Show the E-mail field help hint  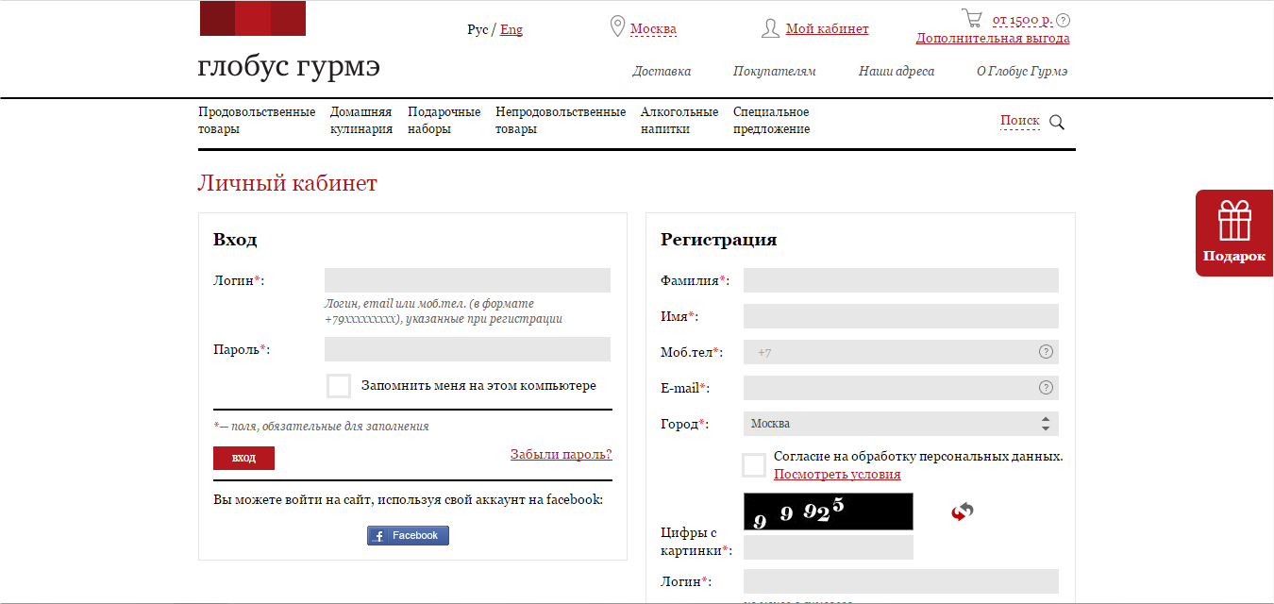click(x=1046, y=388)
